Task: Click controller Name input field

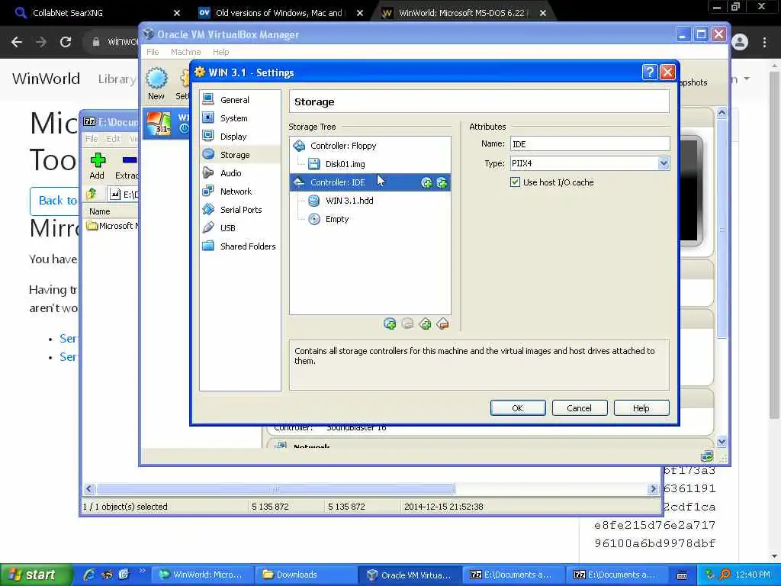Action: (x=590, y=144)
